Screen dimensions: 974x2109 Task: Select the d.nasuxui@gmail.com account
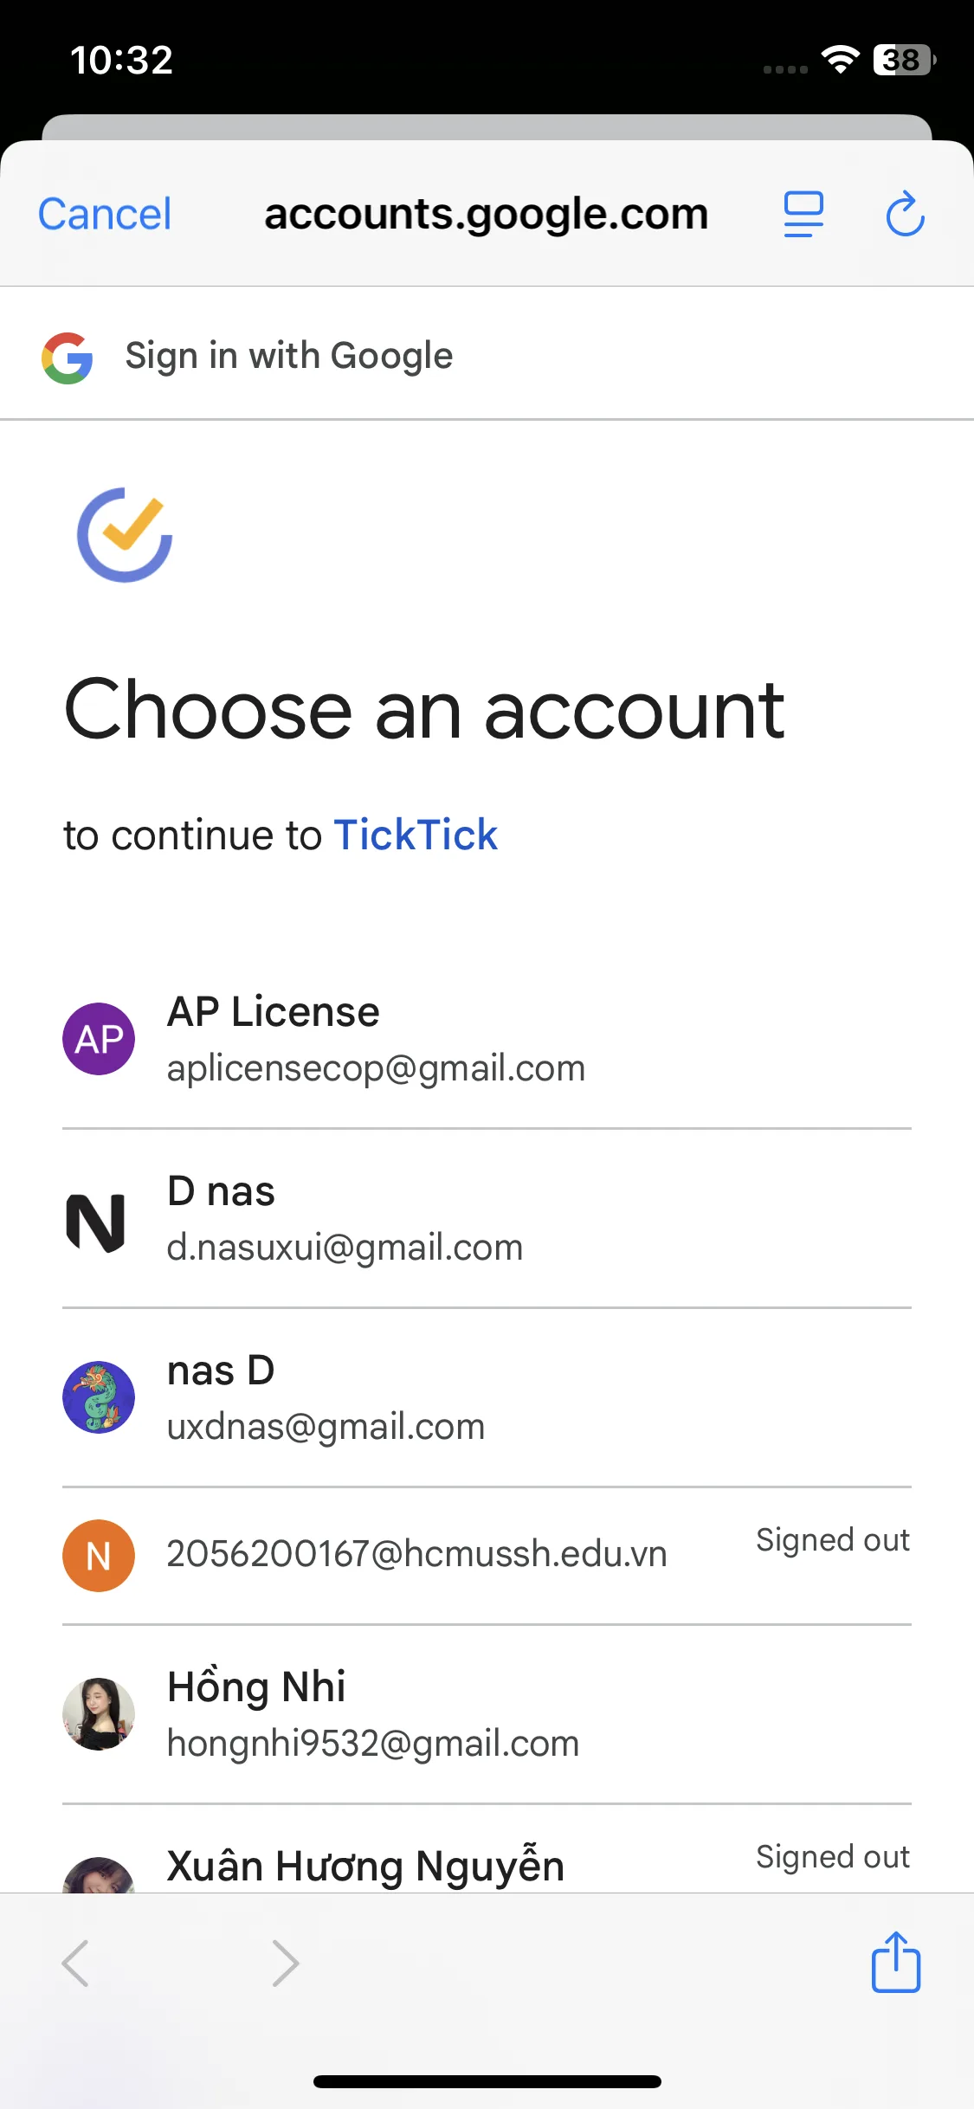pyautogui.click(x=345, y=1221)
